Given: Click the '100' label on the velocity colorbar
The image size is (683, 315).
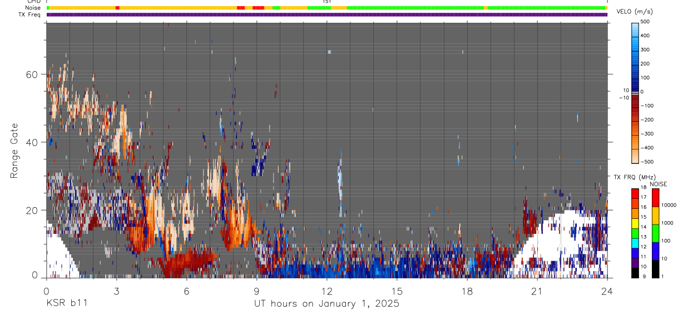Looking at the screenshot, I should pos(645,78).
